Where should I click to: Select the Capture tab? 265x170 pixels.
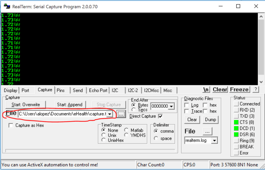point(45,90)
